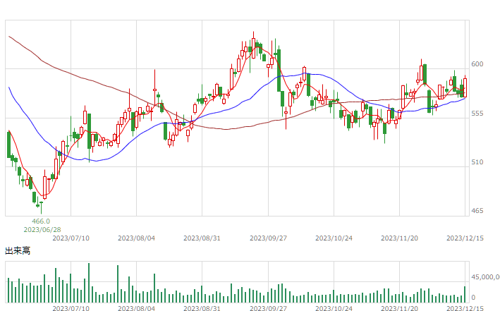Click the 465 price axis label

click(477, 211)
